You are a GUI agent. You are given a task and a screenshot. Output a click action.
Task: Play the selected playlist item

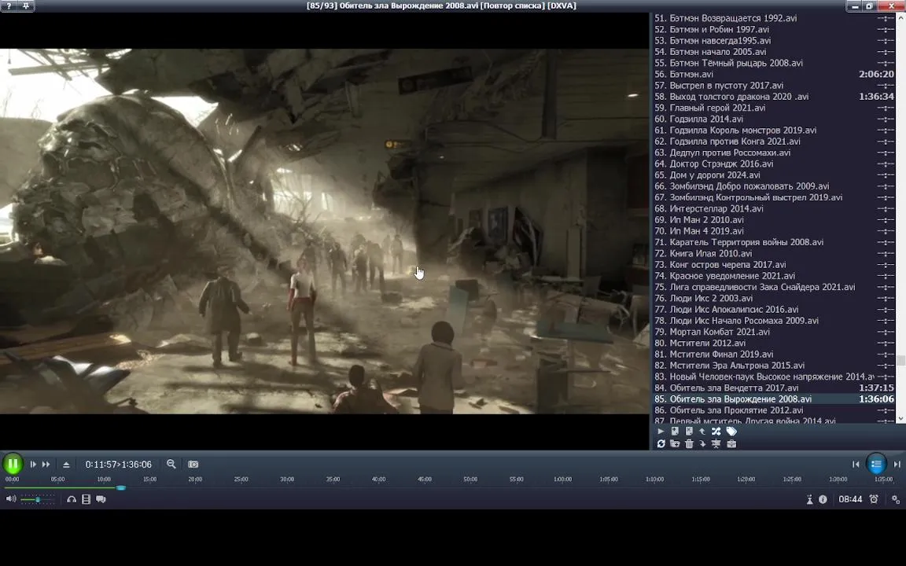coord(661,431)
